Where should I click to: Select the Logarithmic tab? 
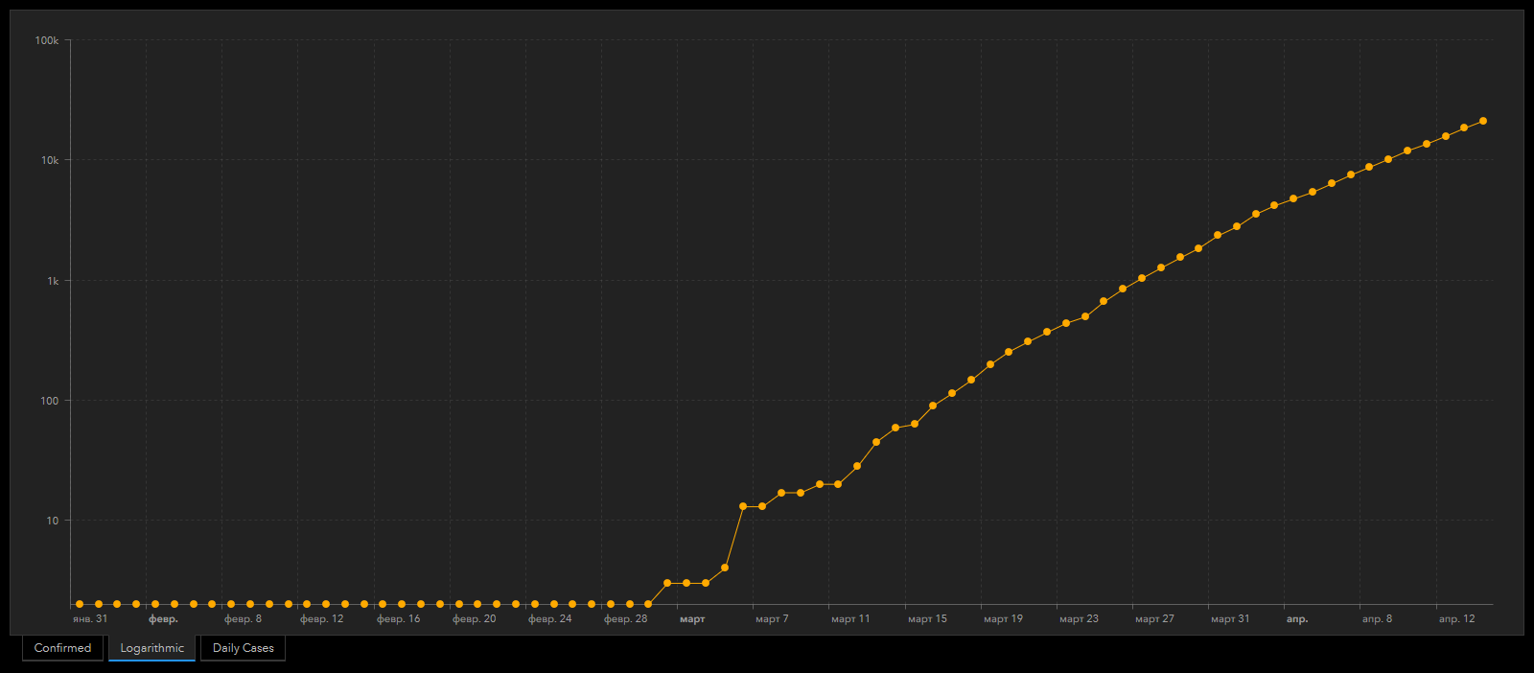click(x=151, y=648)
